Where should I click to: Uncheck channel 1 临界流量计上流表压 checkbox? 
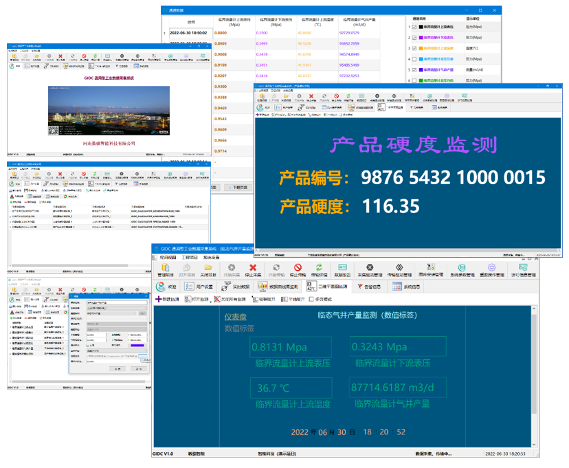click(414, 27)
